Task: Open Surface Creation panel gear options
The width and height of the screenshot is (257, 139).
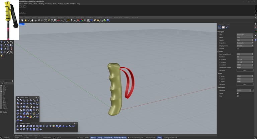Action: pyautogui.click(x=75, y=123)
